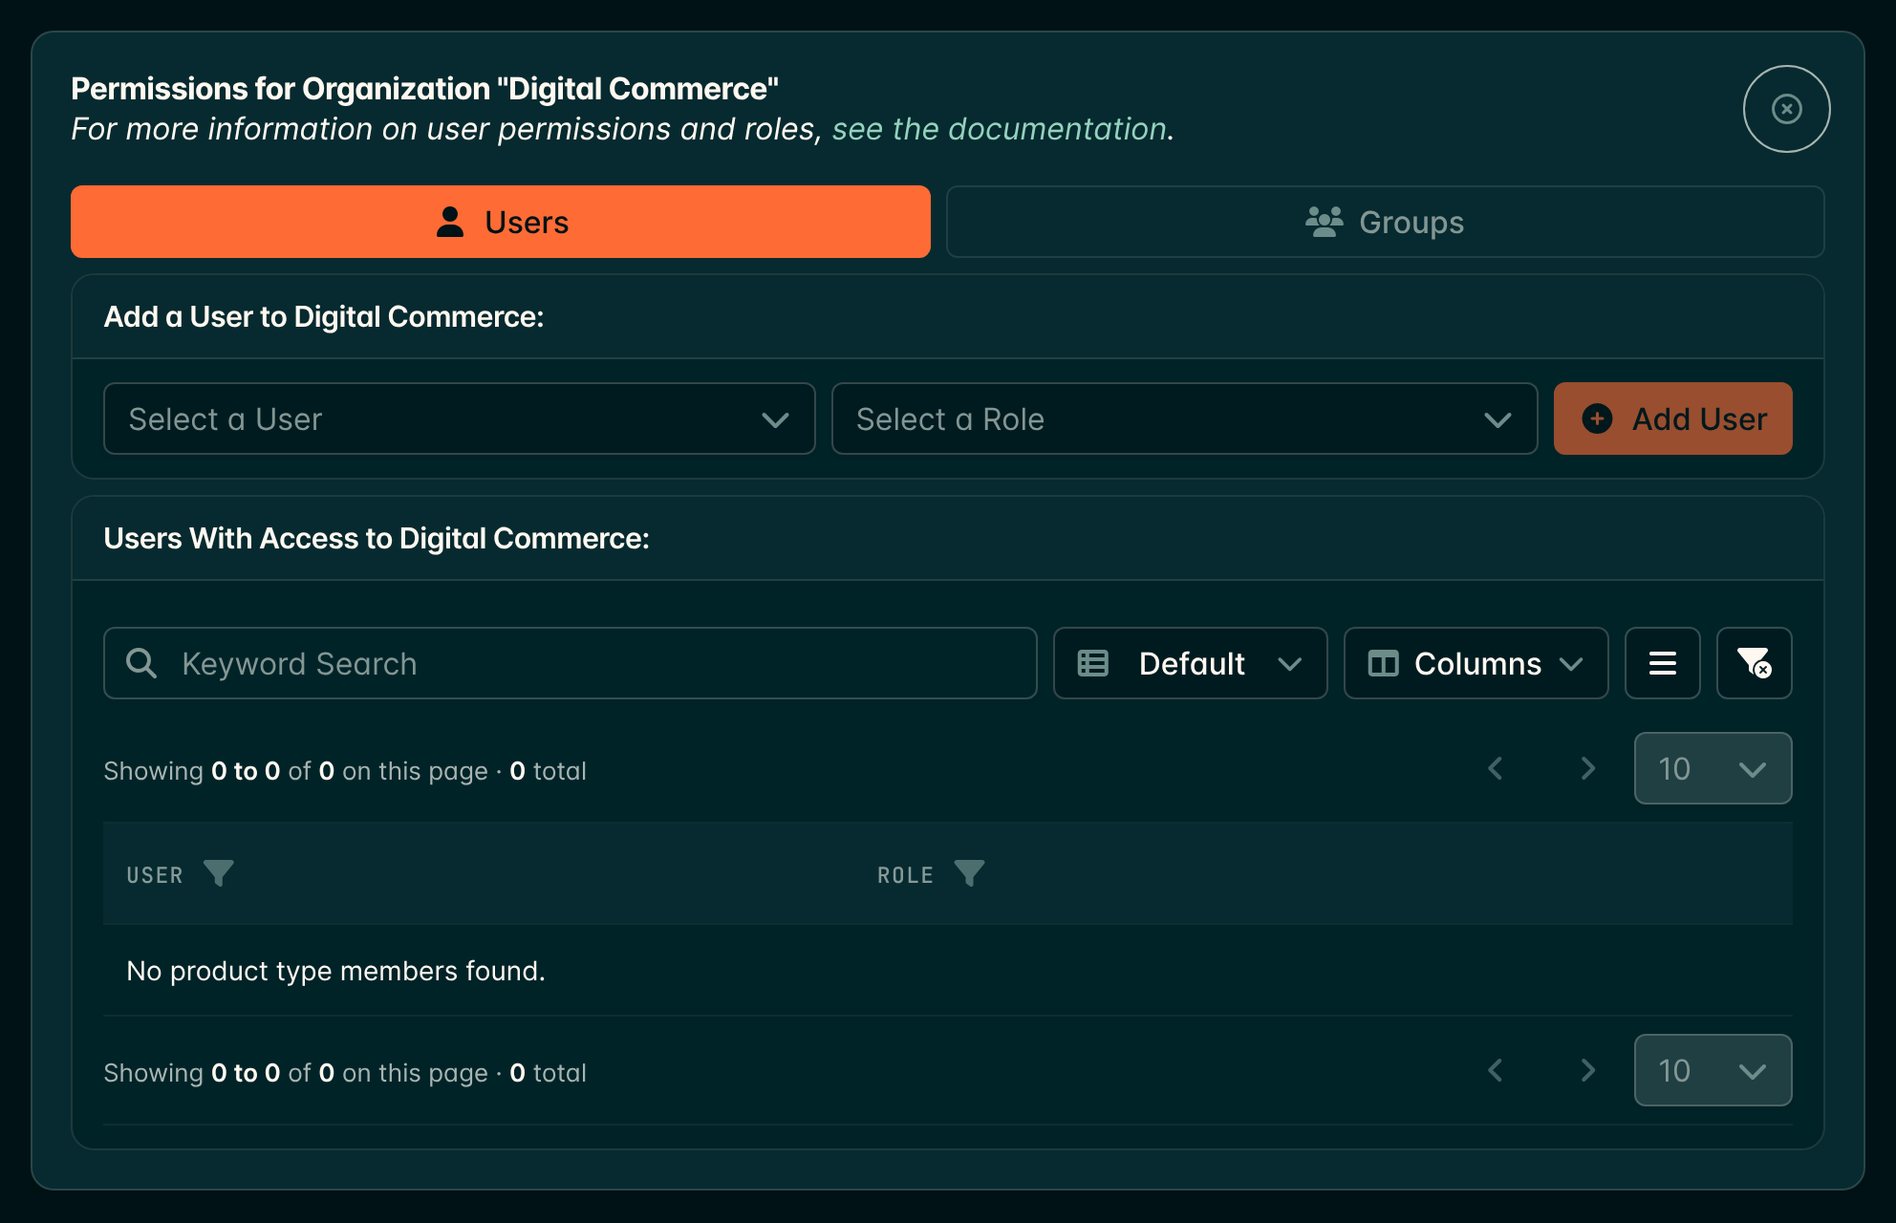Image resolution: width=1896 pixels, height=1223 pixels.
Task: Filter the USER column
Action: [219, 873]
